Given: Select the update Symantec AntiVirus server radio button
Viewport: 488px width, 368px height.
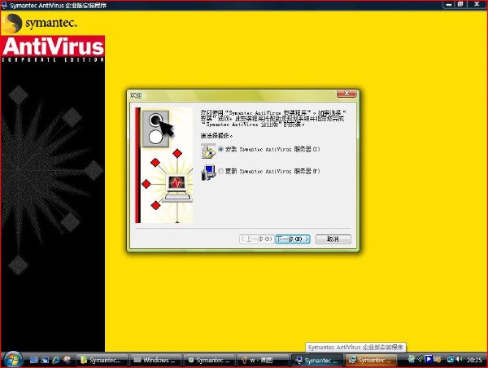Looking at the screenshot, I should point(220,171).
